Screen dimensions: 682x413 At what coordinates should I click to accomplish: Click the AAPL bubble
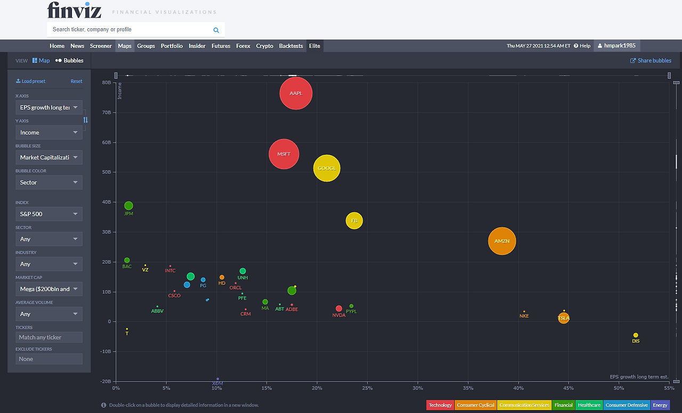pos(296,93)
